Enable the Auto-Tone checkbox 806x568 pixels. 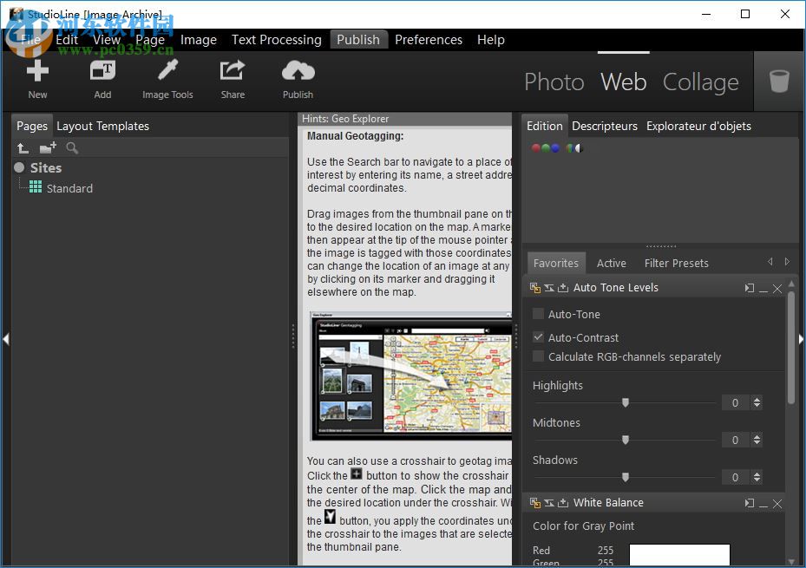click(538, 314)
